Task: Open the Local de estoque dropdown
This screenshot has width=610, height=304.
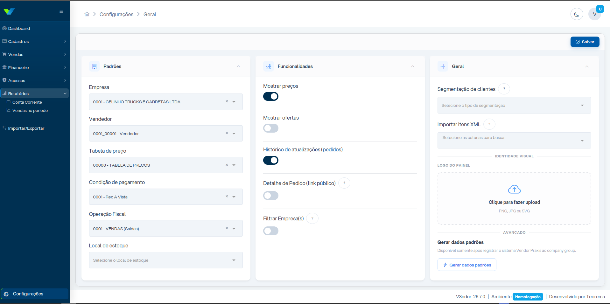Action: point(166,260)
